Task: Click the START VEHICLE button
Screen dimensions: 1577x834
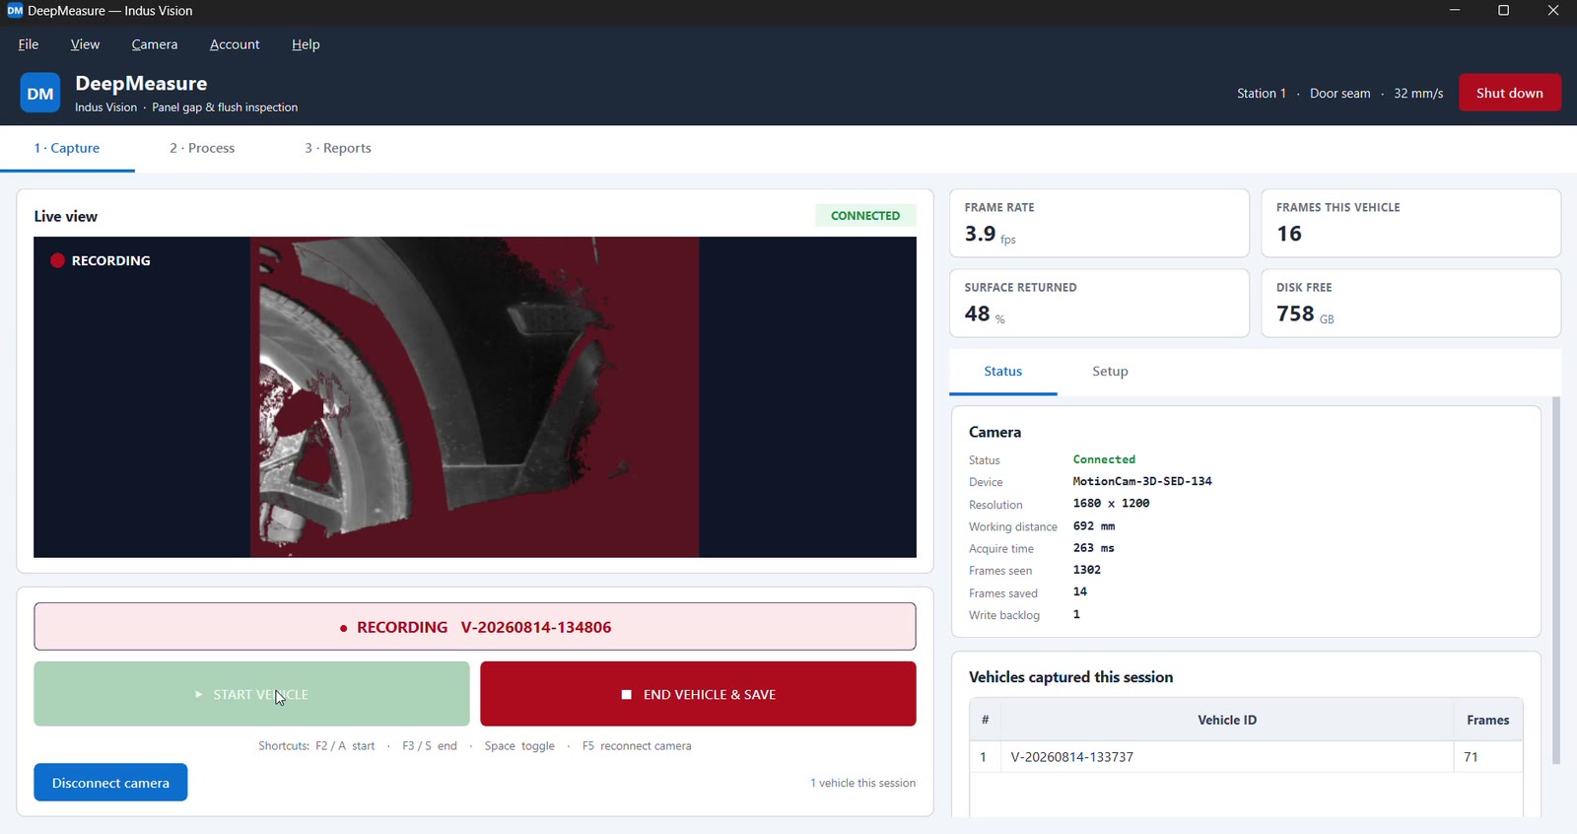Action: (x=251, y=694)
